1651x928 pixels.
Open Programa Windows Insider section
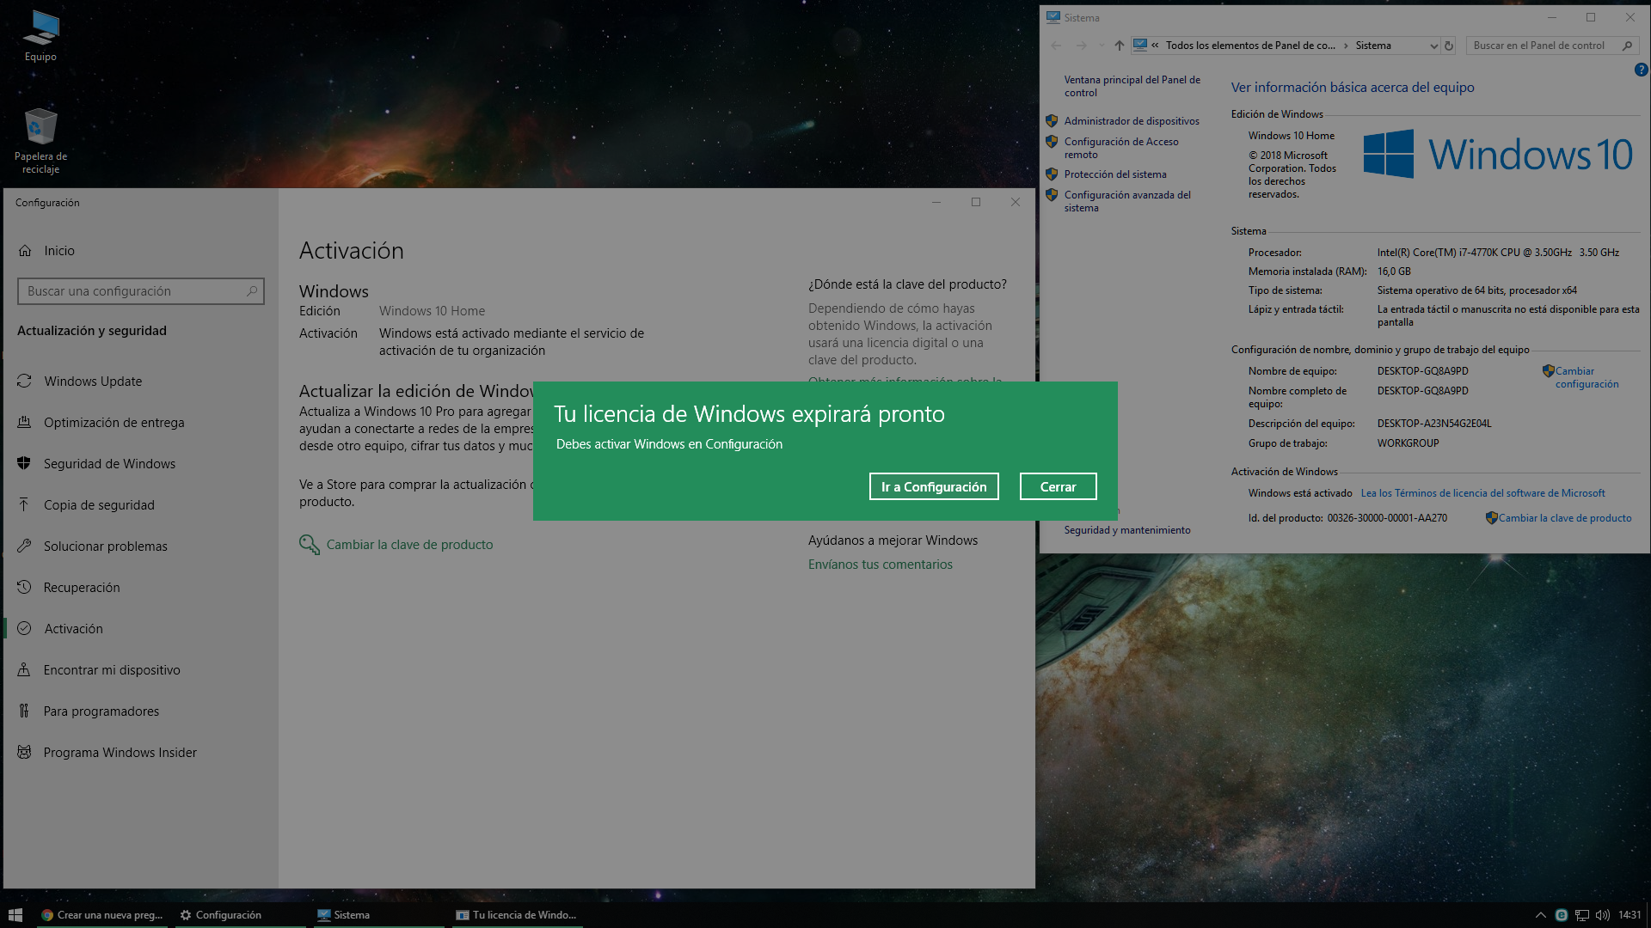tap(120, 753)
